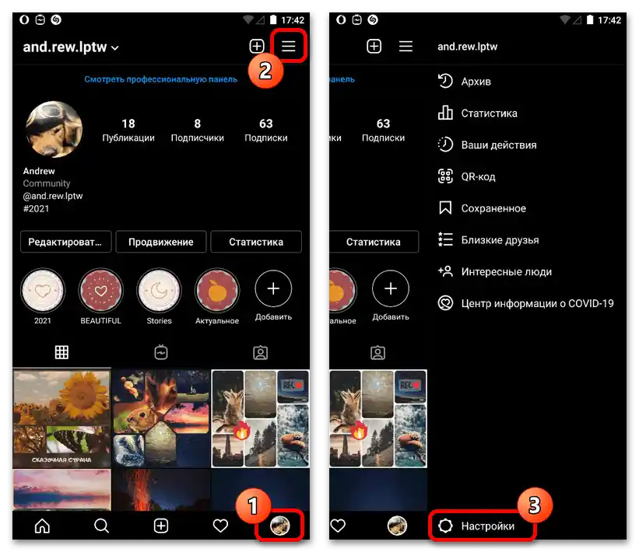
Task: Tap Opera notification icon in left status bar
Action: click(24, 19)
